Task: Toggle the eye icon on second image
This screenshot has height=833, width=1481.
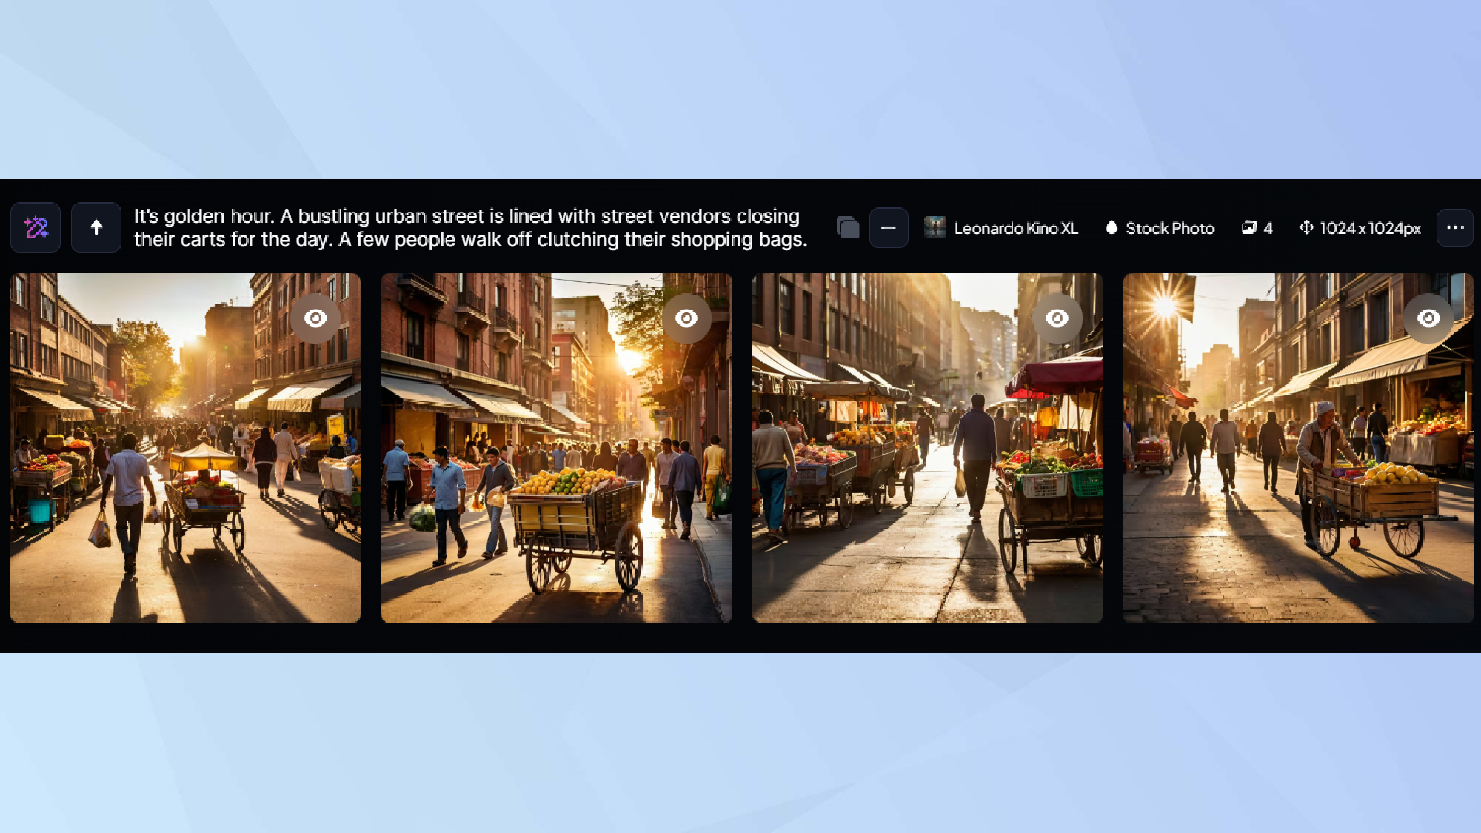Action: coord(686,318)
